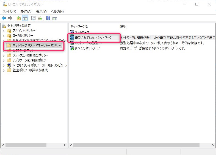Click the right pane horizontal scrollbar thumb
The height and width of the screenshot is (155, 216).
[136, 145]
